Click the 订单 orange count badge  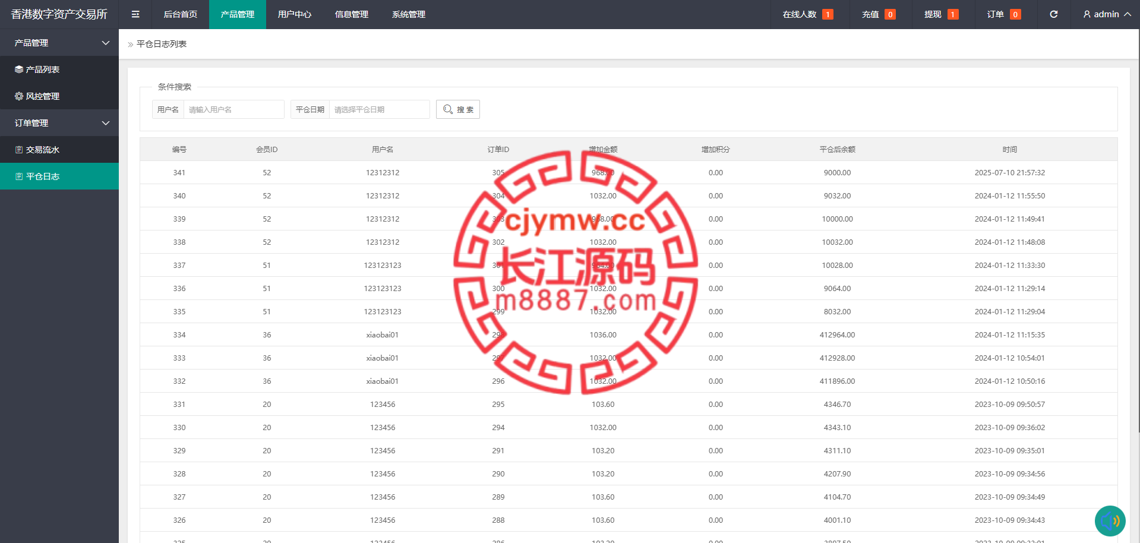pyautogui.click(x=1015, y=14)
